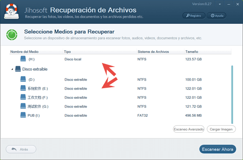The height and width of the screenshot is (160, 243).
Task: Select the (D:) drive name text
Action: click(x=31, y=80)
